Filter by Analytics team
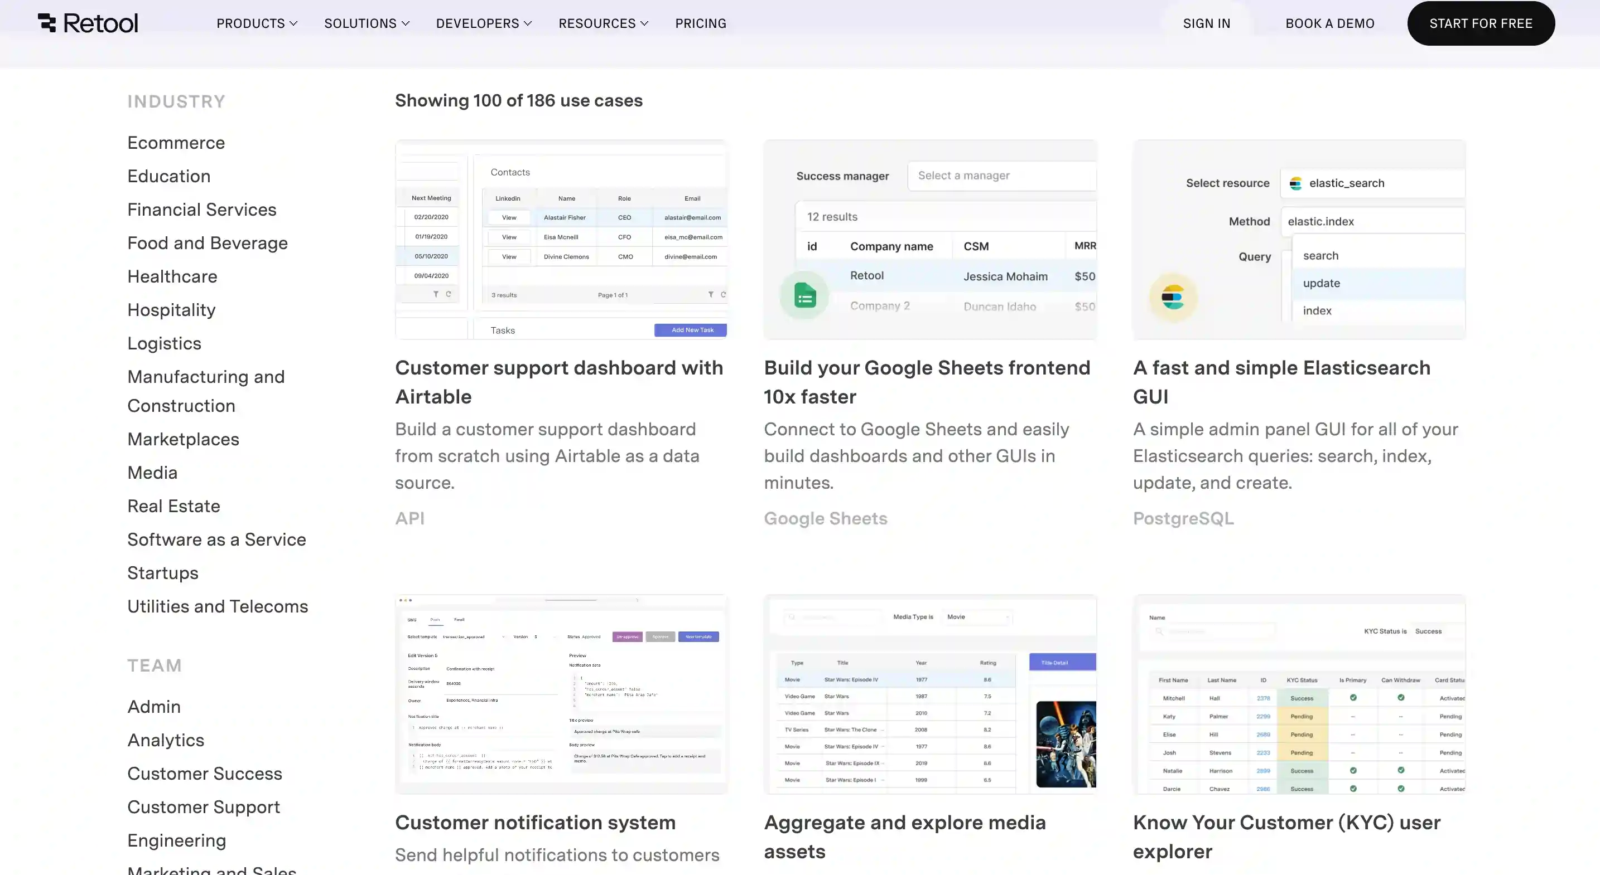This screenshot has width=1600, height=875. tap(166, 740)
